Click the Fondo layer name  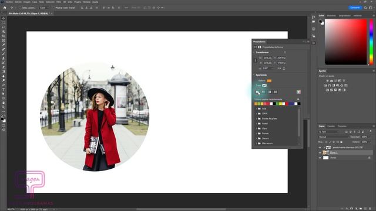[x=333, y=158]
